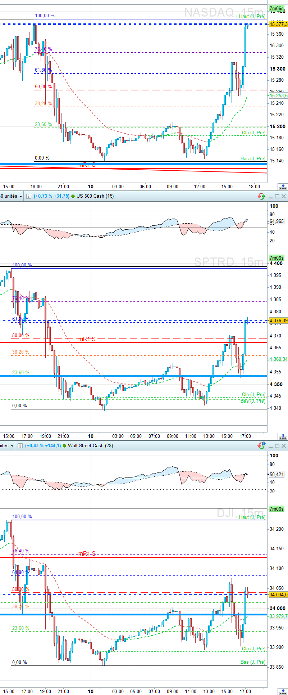The height and width of the screenshot is (695, 288).
Task: Click oscillator value 64,965 on NASDAQ panel
Action: [x=276, y=221]
